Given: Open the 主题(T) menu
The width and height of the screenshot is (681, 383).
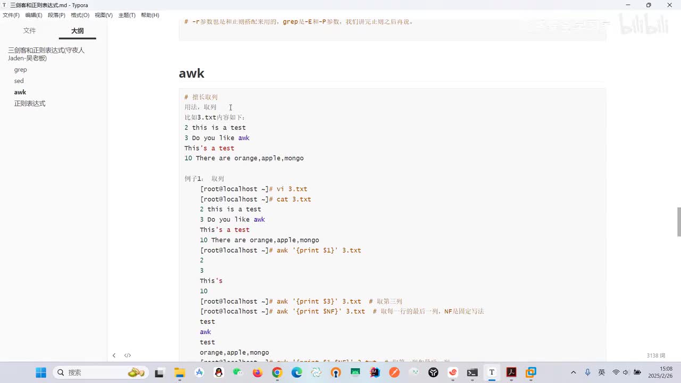Looking at the screenshot, I should point(127,15).
